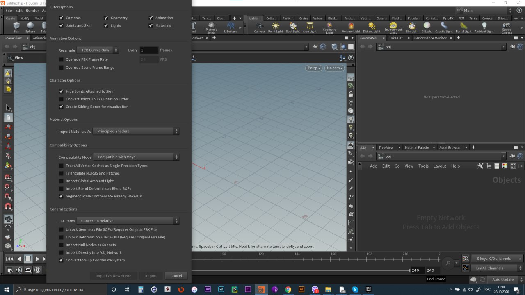Create a Sphere primitive
The height and width of the screenshot is (295, 525).
click(x=30, y=27)
